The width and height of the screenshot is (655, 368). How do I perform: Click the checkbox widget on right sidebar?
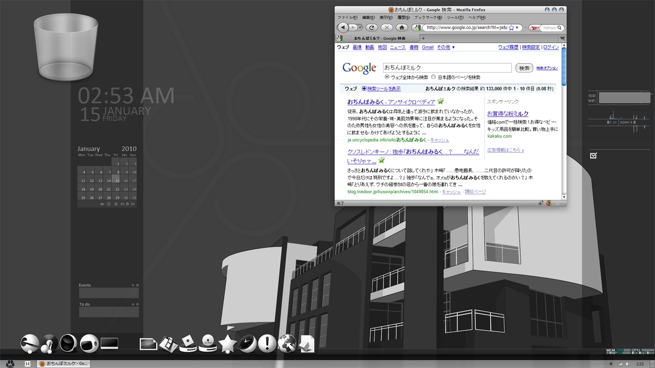click(593, 155)
